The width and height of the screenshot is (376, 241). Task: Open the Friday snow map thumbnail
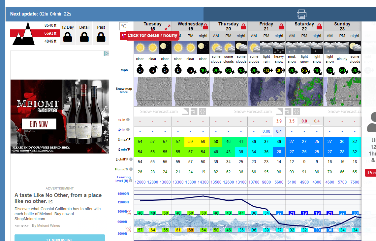(x=266, y=91)
